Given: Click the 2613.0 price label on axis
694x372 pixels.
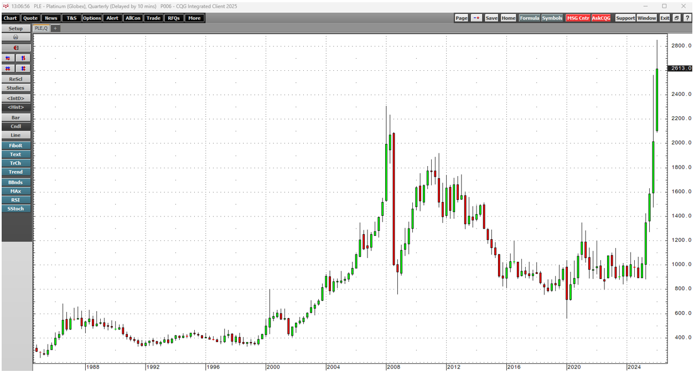Looking at the screenshot, I should click(x=680, y=68).
